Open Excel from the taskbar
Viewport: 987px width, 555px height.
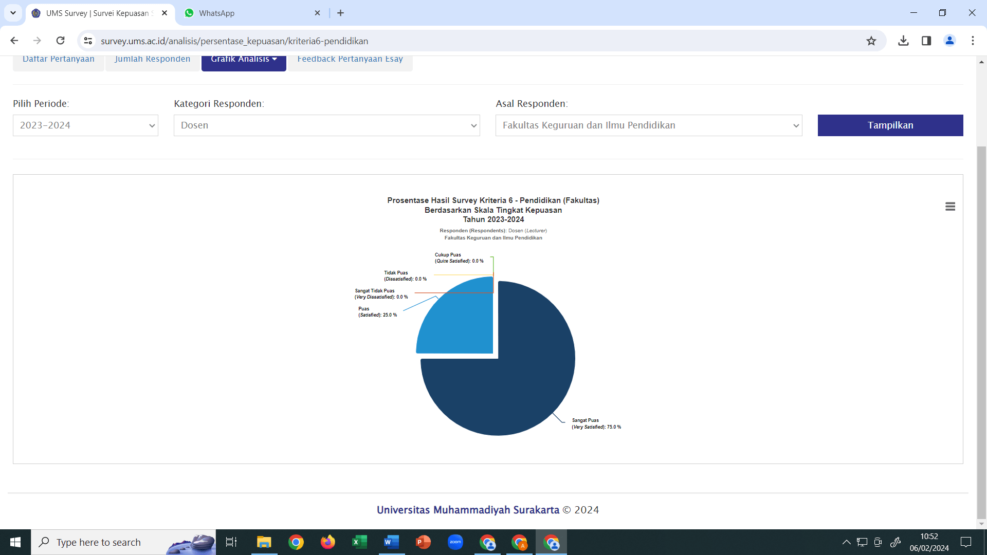tap(359, 542)
